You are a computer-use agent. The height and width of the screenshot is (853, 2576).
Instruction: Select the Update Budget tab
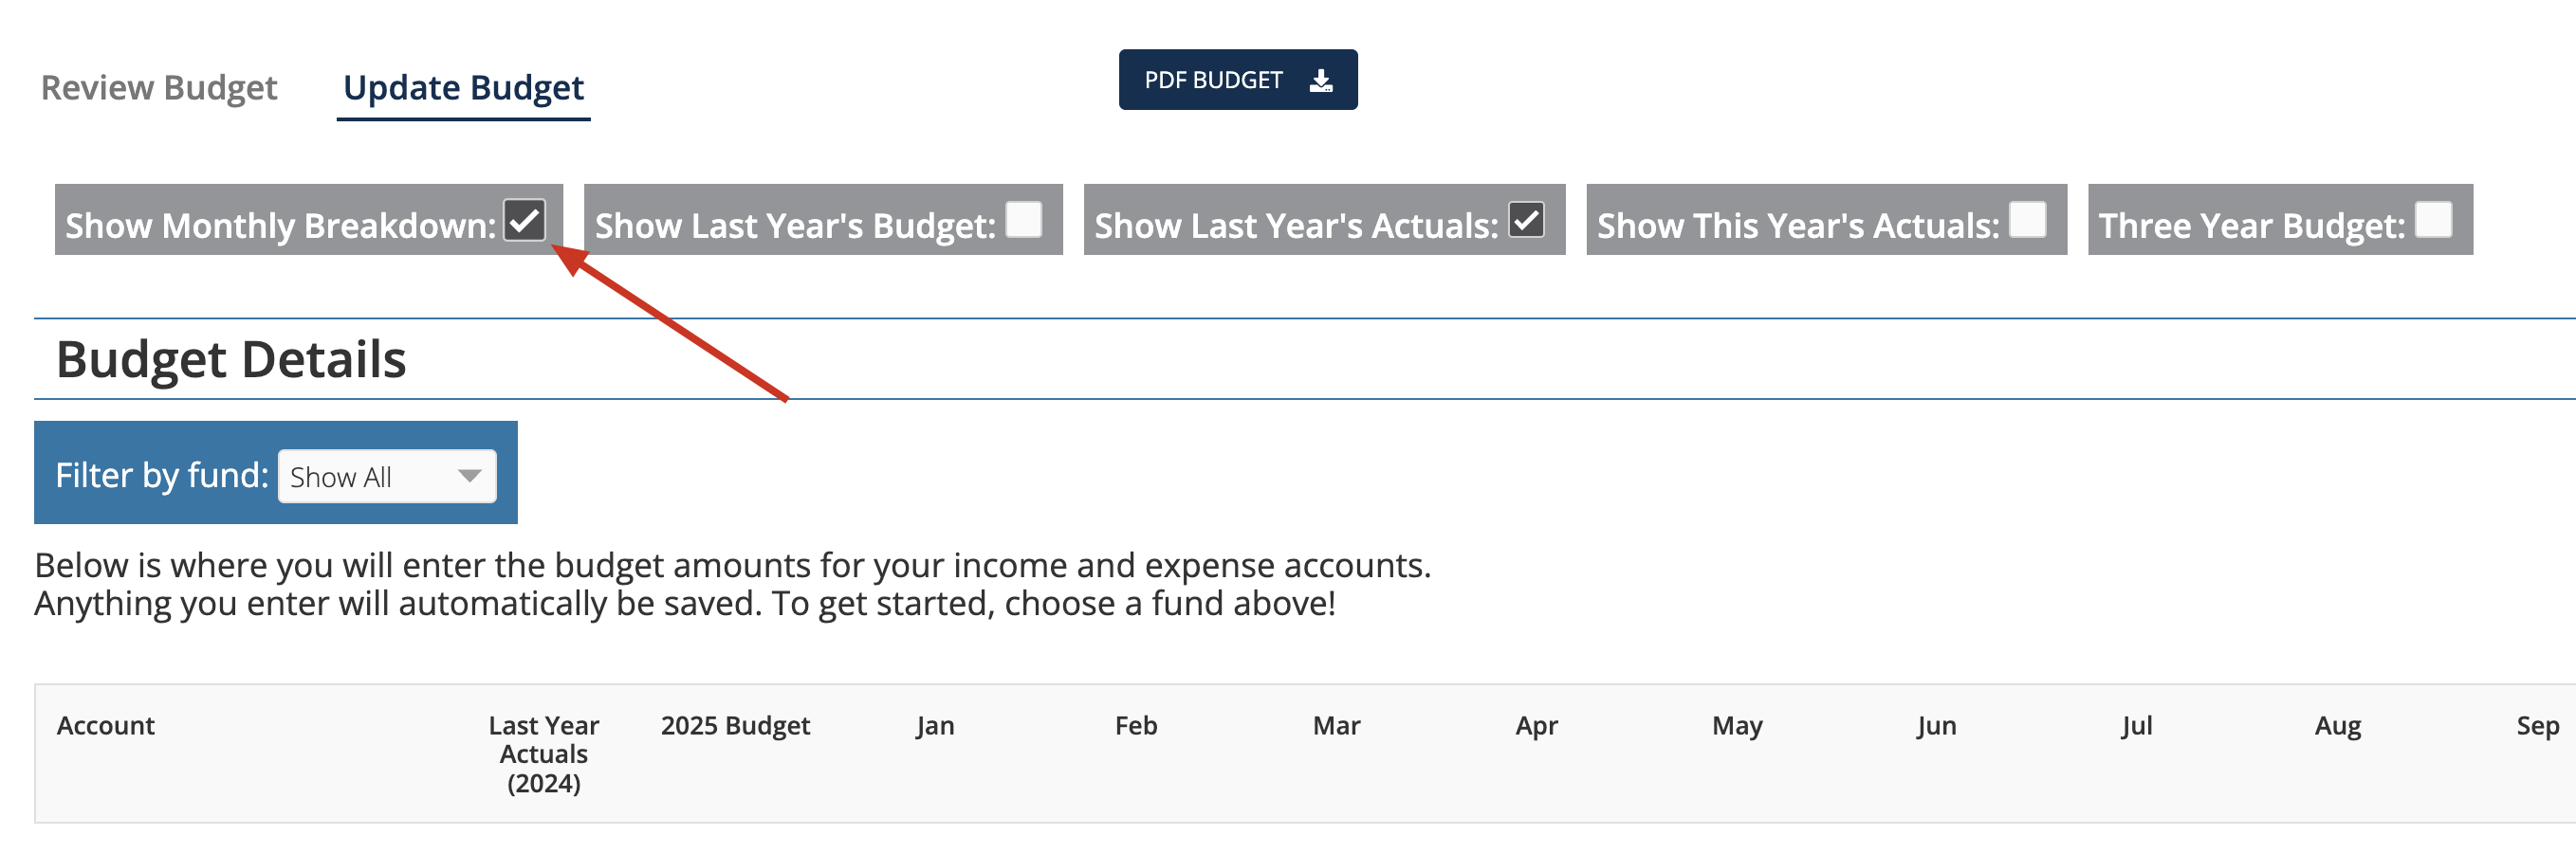463,88
